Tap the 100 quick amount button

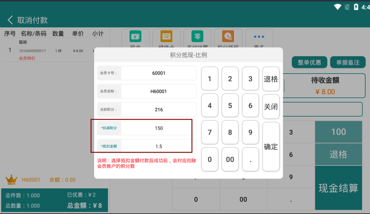pyautogui.click(x=338, y=132)
